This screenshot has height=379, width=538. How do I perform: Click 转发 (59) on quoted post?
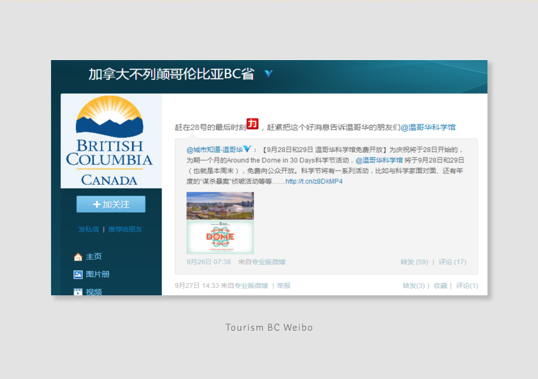(x=414, y=262)
